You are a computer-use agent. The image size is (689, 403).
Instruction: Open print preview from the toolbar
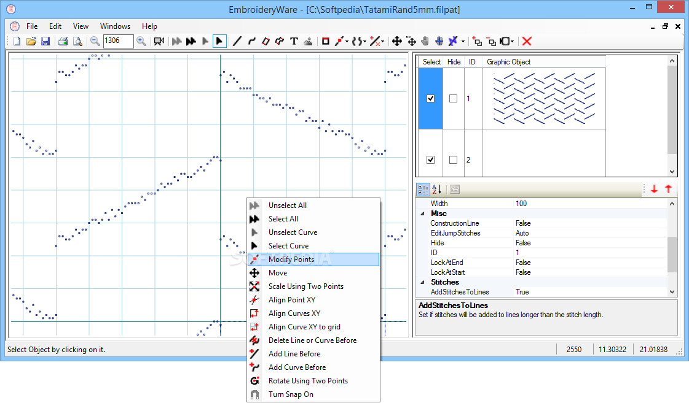click(x=77, y=41)
